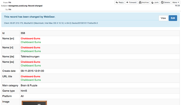This screenshot has height=105, width=181.
Task: Click the junk flame icon
Action: tap(152, 2)
